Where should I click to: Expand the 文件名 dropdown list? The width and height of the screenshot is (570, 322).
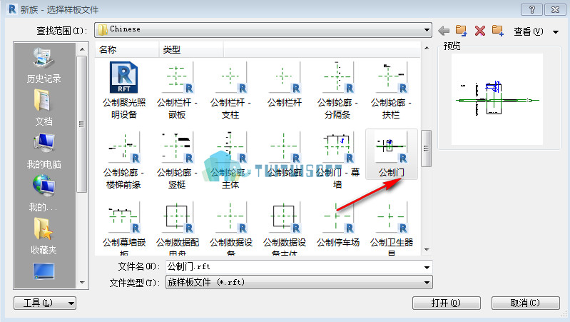pyautogui.click(x=427, y=268)
